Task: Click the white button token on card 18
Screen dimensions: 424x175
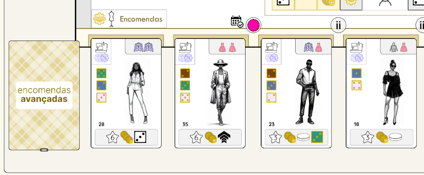Action: [x=396, y=137]
